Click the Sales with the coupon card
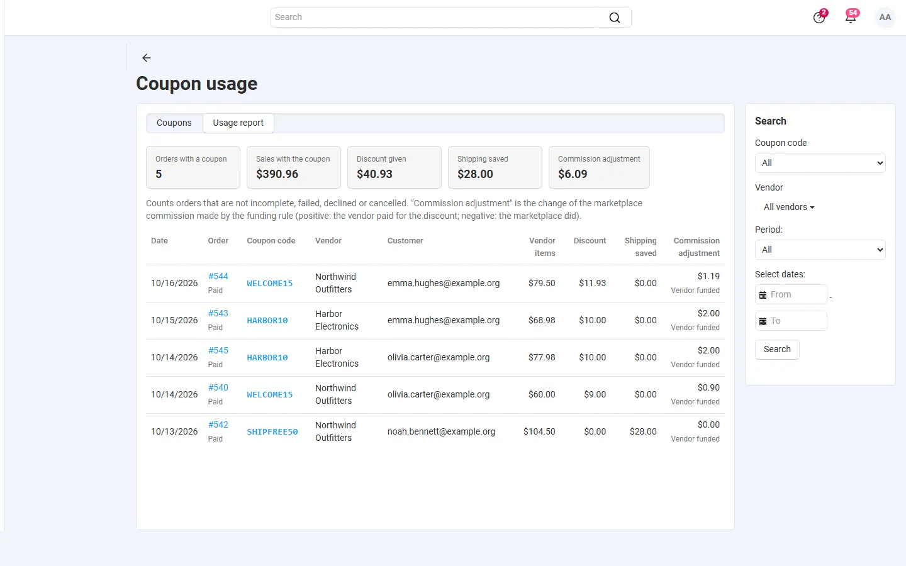The image size is (906, 566). tap(294, 167)
